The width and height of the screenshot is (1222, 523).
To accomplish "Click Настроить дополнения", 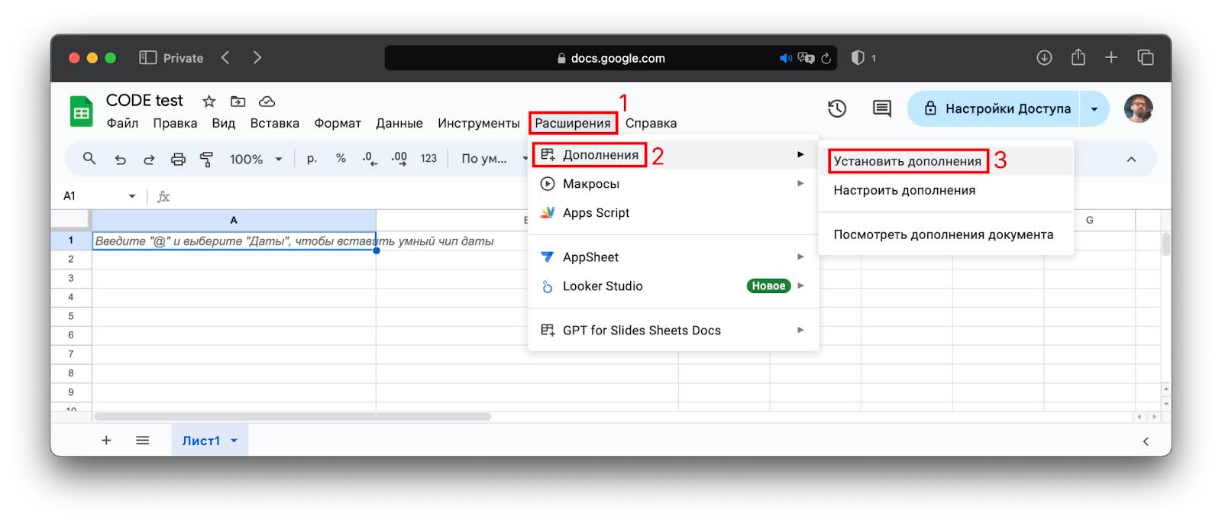I will [946, 190].
